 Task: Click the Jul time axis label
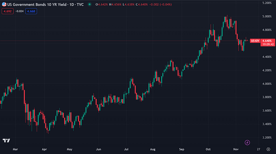pyautogui.click(x=126, y=149)
